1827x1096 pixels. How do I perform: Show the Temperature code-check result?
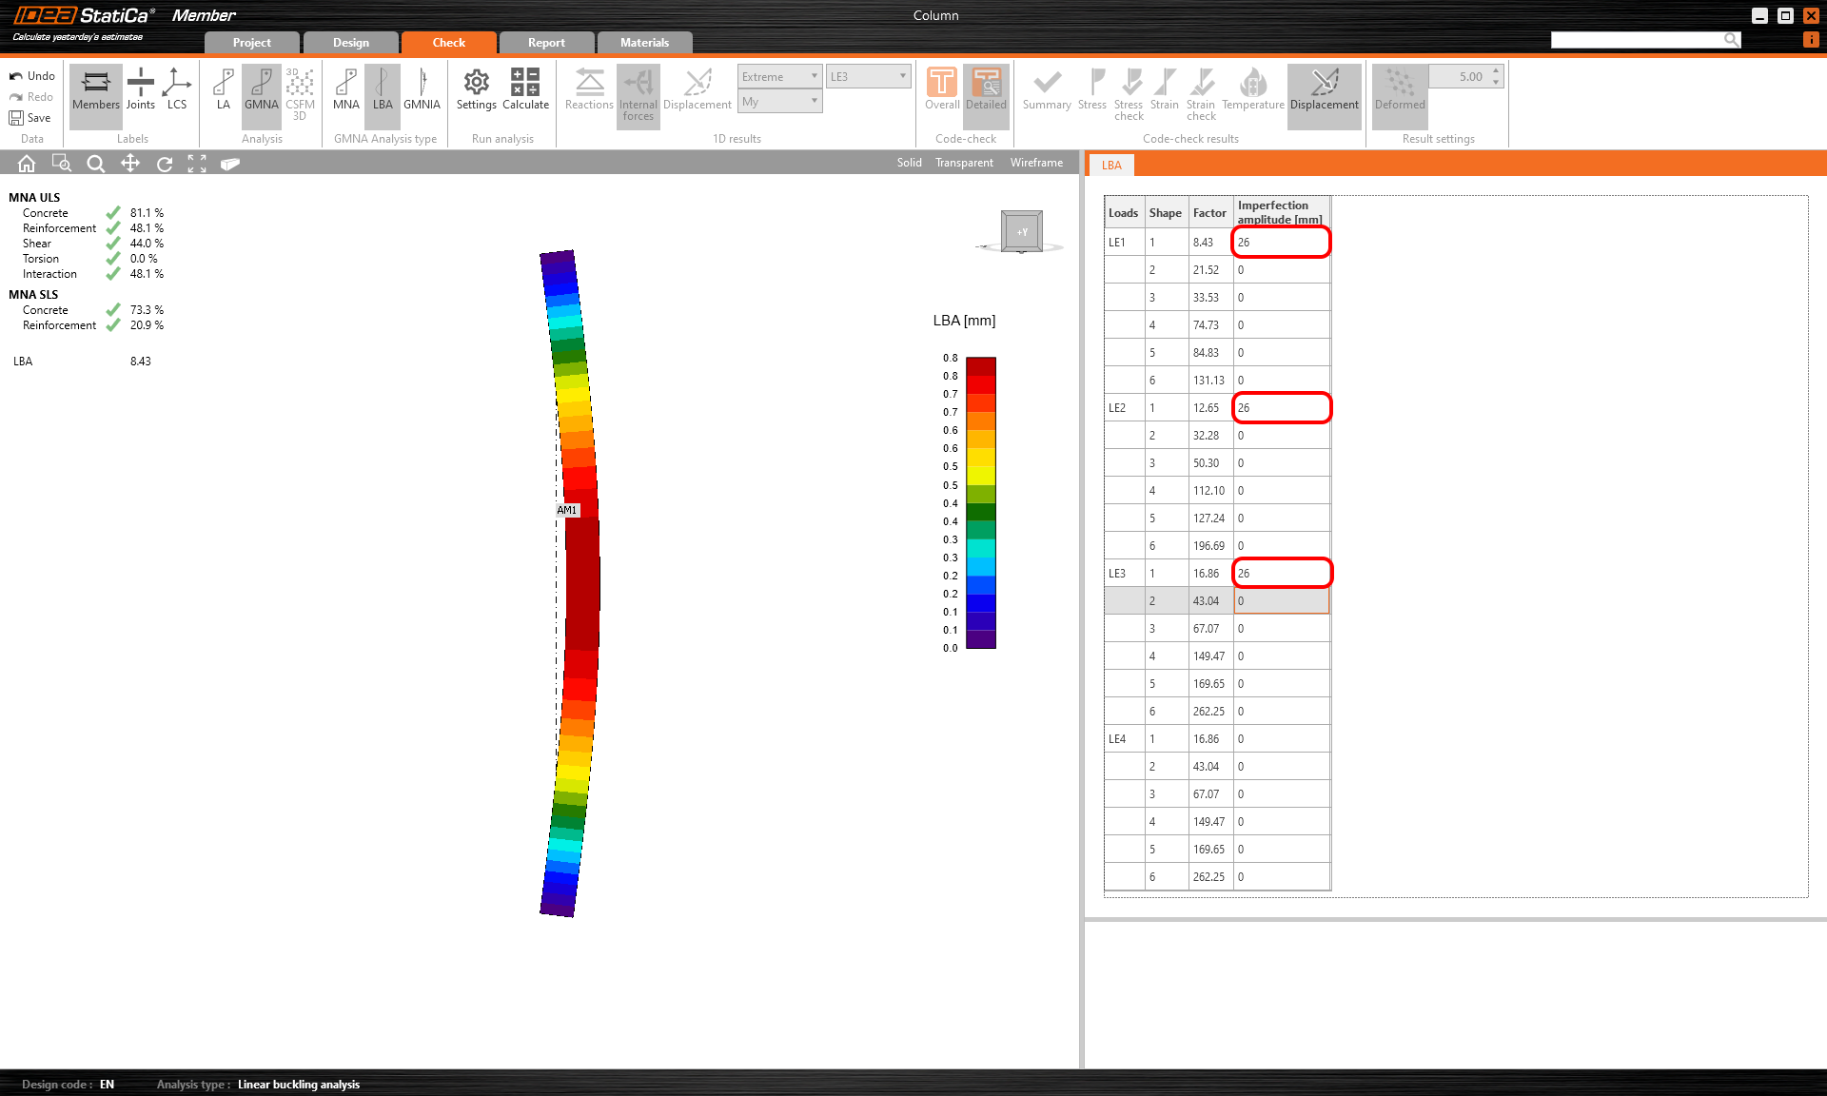1252,89
